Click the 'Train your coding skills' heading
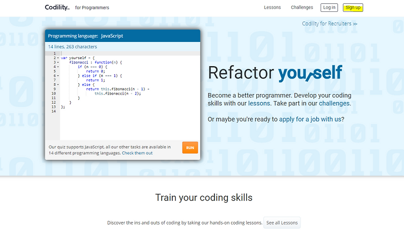The width and height of the screenshot is (404, 231). [x=204, y=198]
